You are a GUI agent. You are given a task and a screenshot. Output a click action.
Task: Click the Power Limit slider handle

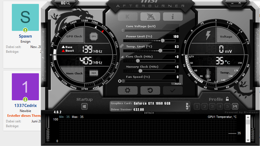163,40
